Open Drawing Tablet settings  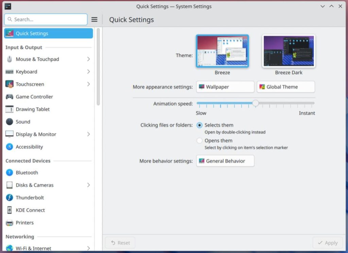coord(48,109)
